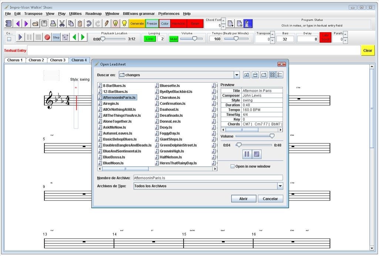Click the Cancelar button
The image size is (379, 256).
pyautogui.click(x=270, y=199)
